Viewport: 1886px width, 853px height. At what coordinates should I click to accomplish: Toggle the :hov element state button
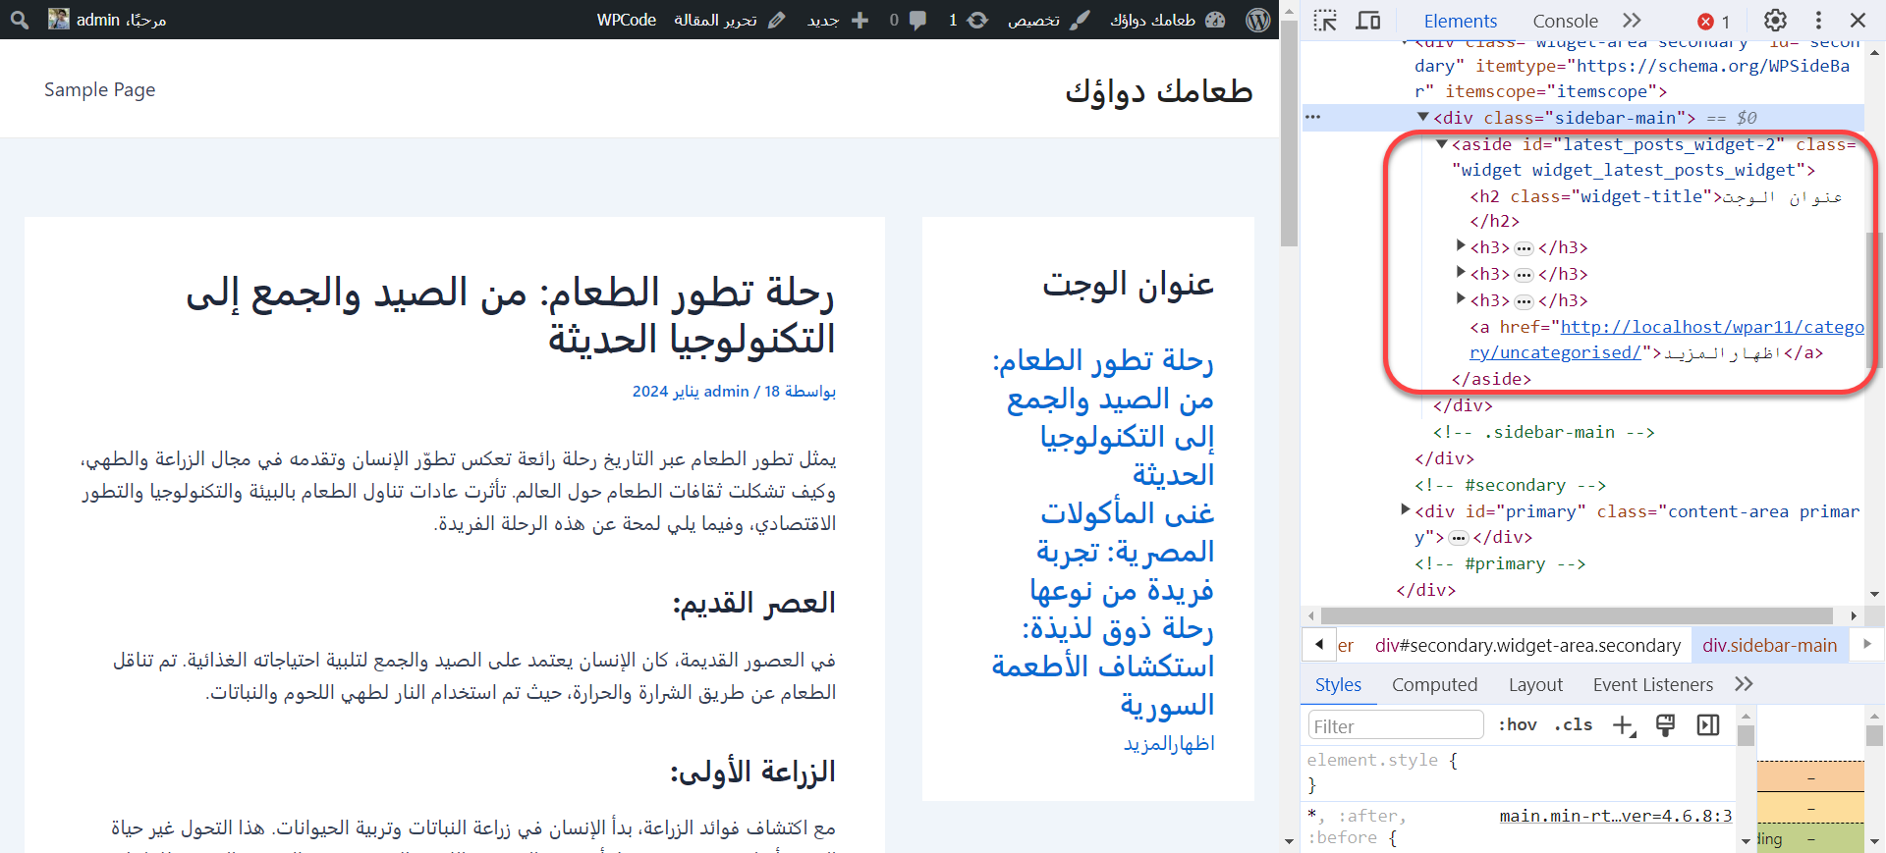(x=1517, y=725)
